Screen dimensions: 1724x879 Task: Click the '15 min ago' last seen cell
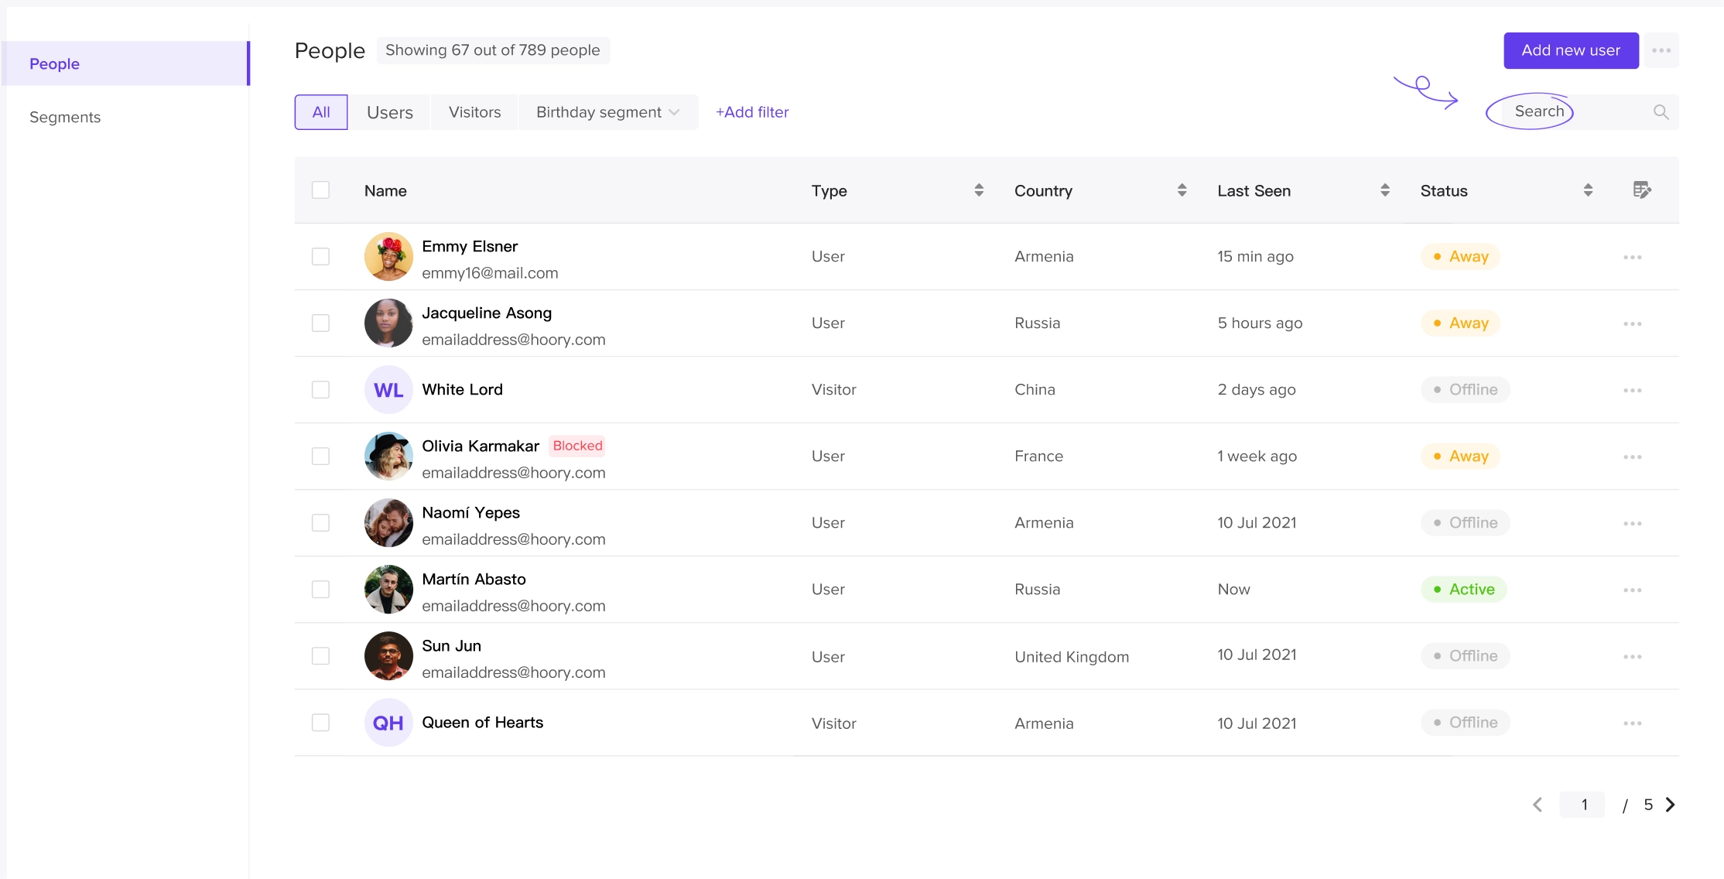[x=1255, y=257]
